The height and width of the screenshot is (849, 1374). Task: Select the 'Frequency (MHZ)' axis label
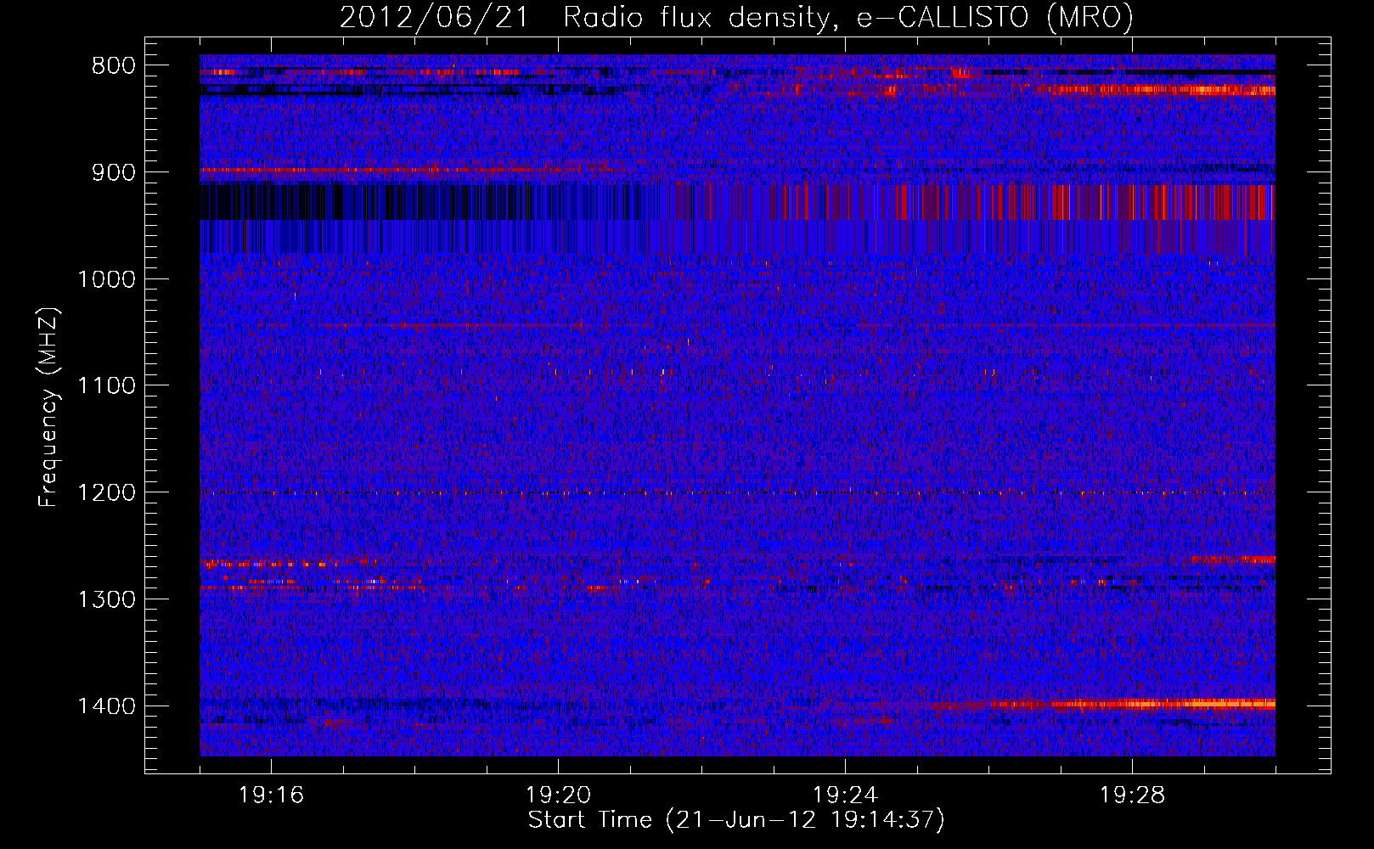(48, 407)
